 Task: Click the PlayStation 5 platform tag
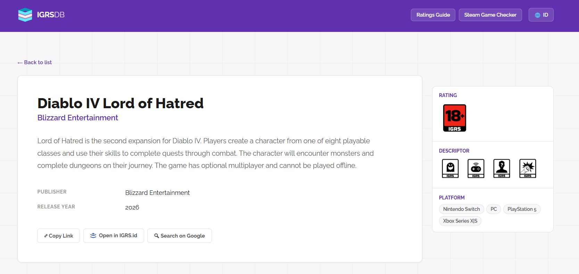[522, 209]
